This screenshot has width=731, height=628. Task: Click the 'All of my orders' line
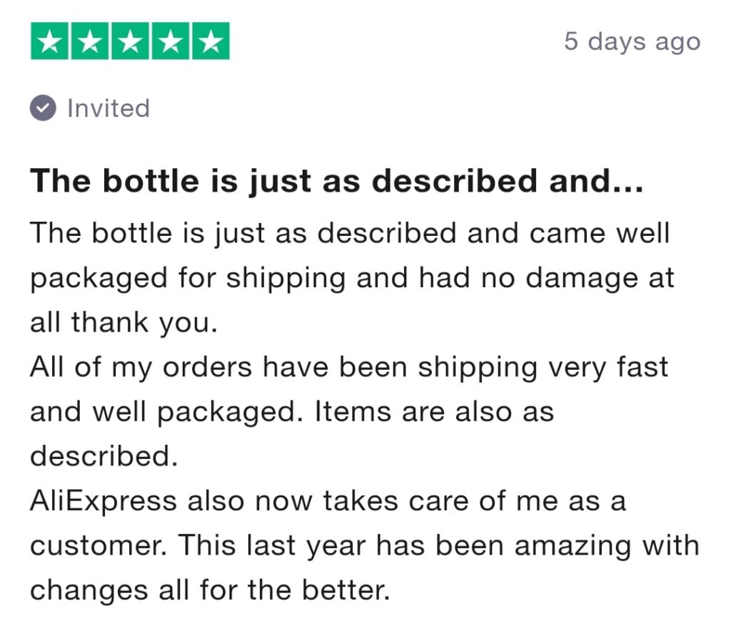349,367
